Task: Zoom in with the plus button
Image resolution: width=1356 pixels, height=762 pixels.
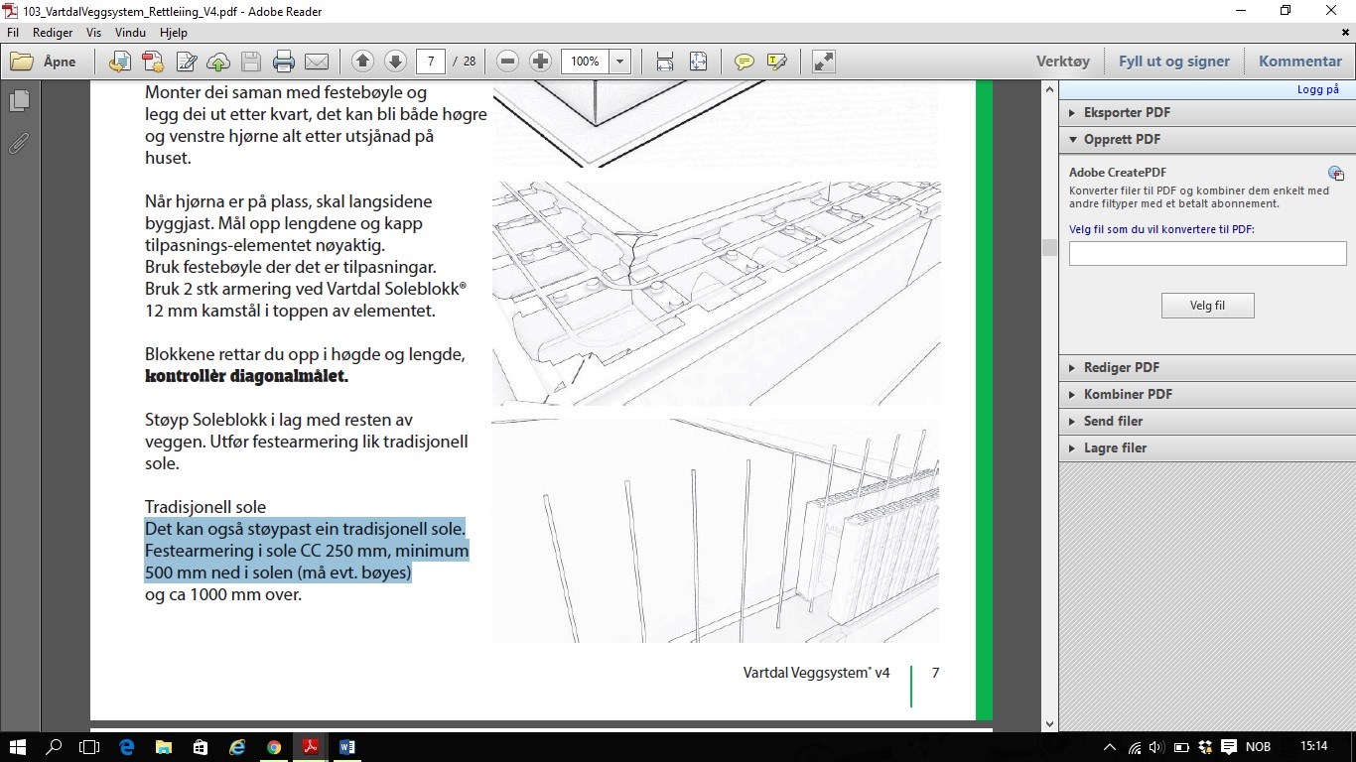Action: coord(540,62)
